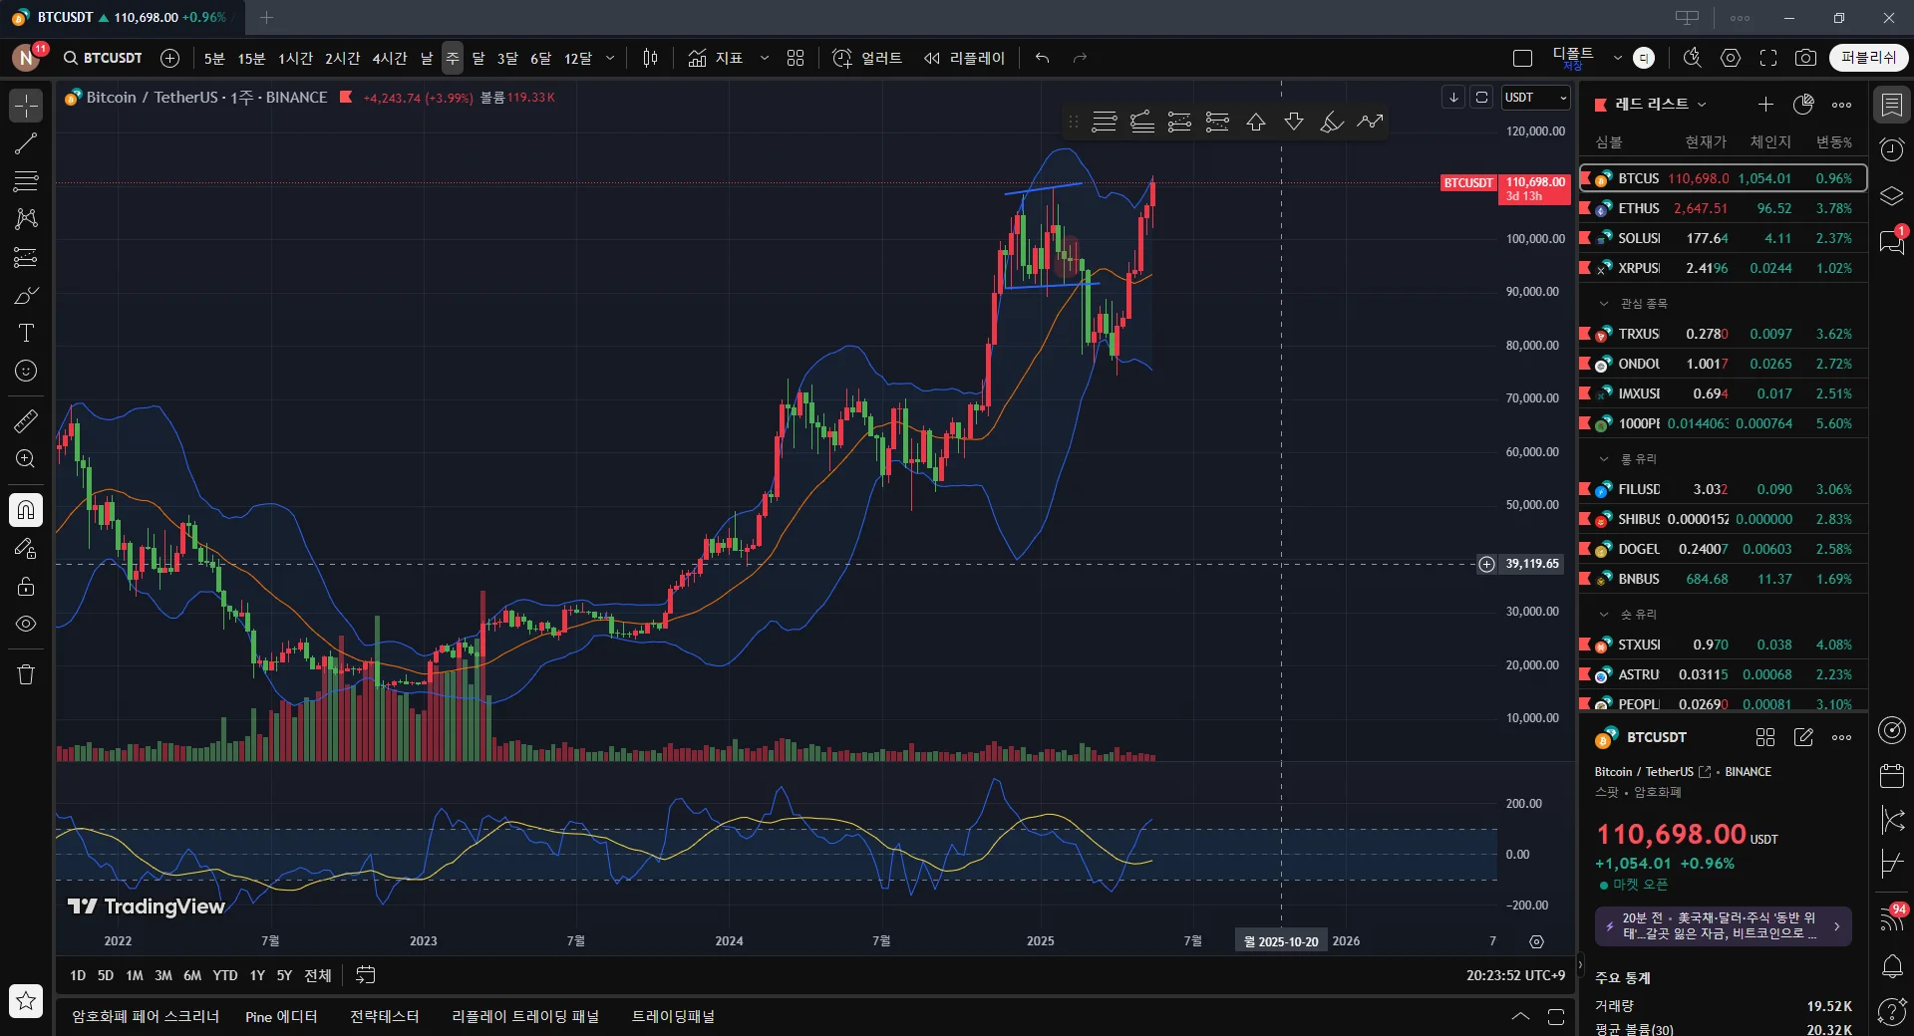Image resolution: width=1914 pixels, height=1036 pixels.
Task: Collapse the 롱 유리 section
Action: coord(1604,459)
